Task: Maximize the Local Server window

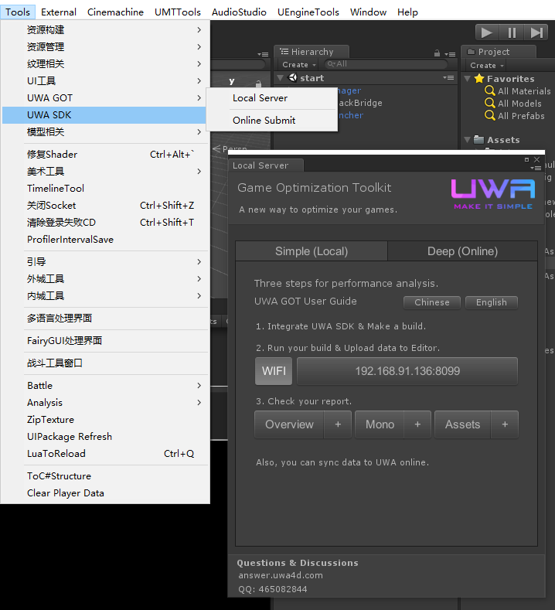Action: click(x=526, y=159)
